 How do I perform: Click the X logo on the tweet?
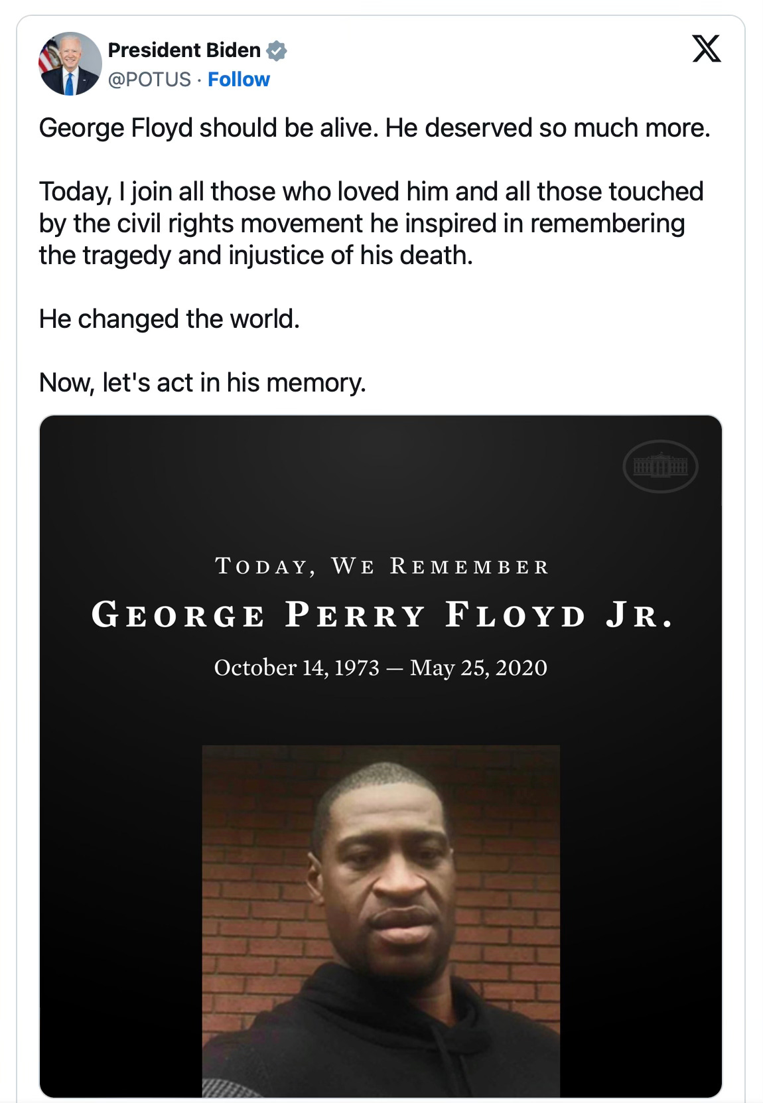tap(707, 50)
